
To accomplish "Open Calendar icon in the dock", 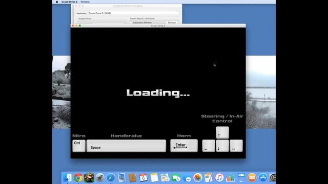I will [x=143, y=178].
